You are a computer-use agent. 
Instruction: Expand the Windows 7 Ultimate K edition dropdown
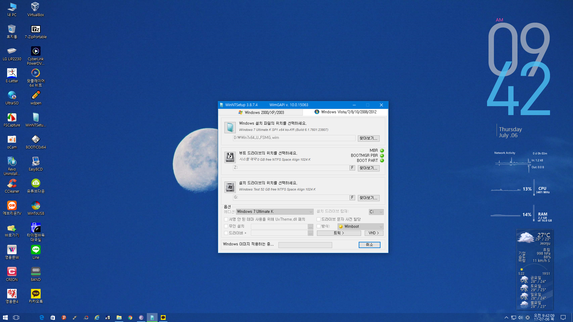click(275, 212)
